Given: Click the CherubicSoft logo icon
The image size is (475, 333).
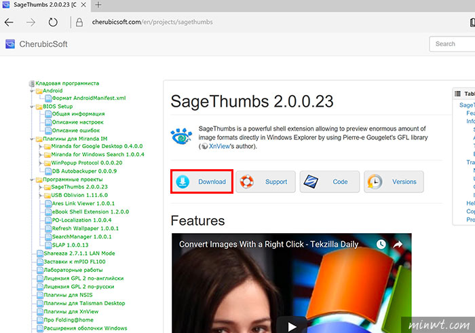Looking at the screenshot, I should click(x=10, y=44).
